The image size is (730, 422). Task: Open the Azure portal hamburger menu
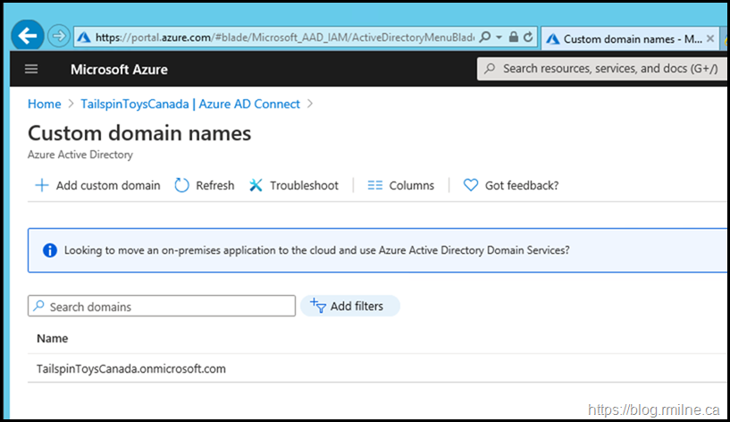coord(32,70)
